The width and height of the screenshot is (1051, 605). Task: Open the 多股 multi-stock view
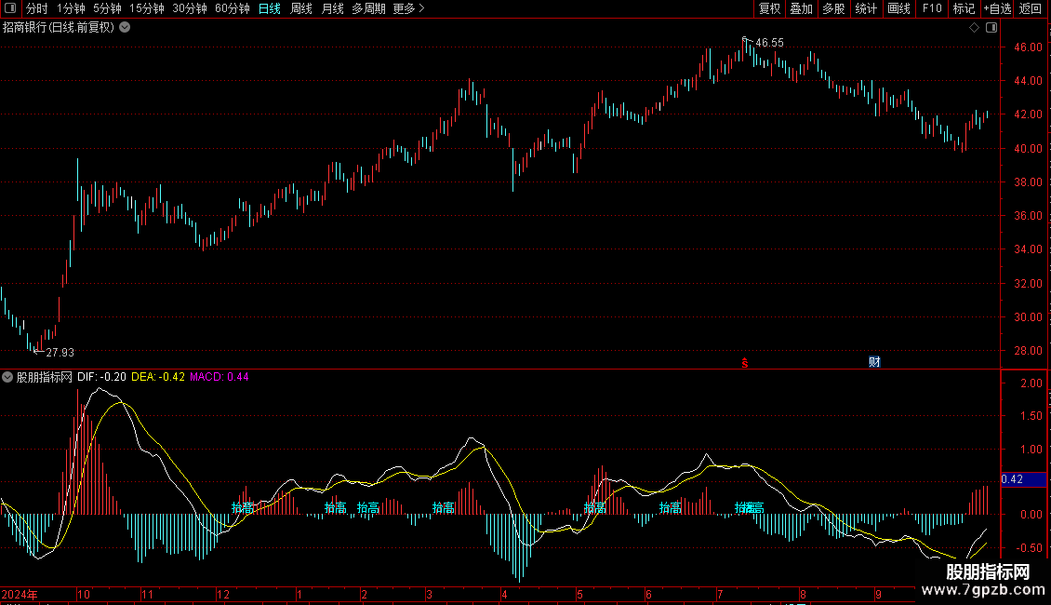point(833,8)
